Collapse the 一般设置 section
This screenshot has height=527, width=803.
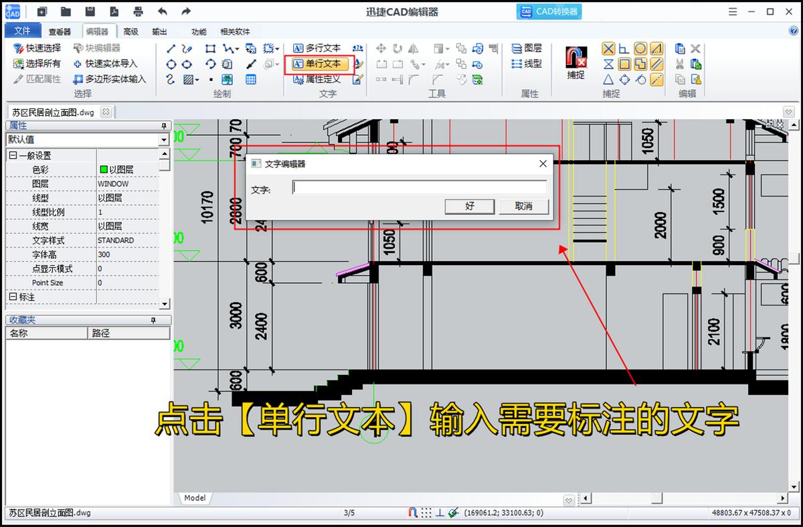tap(13, 155)
